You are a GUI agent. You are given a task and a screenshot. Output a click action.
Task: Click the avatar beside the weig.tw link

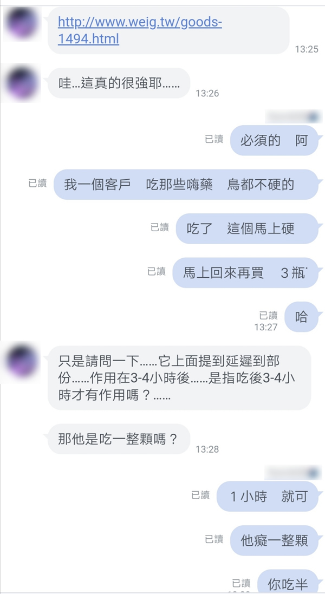21,23
